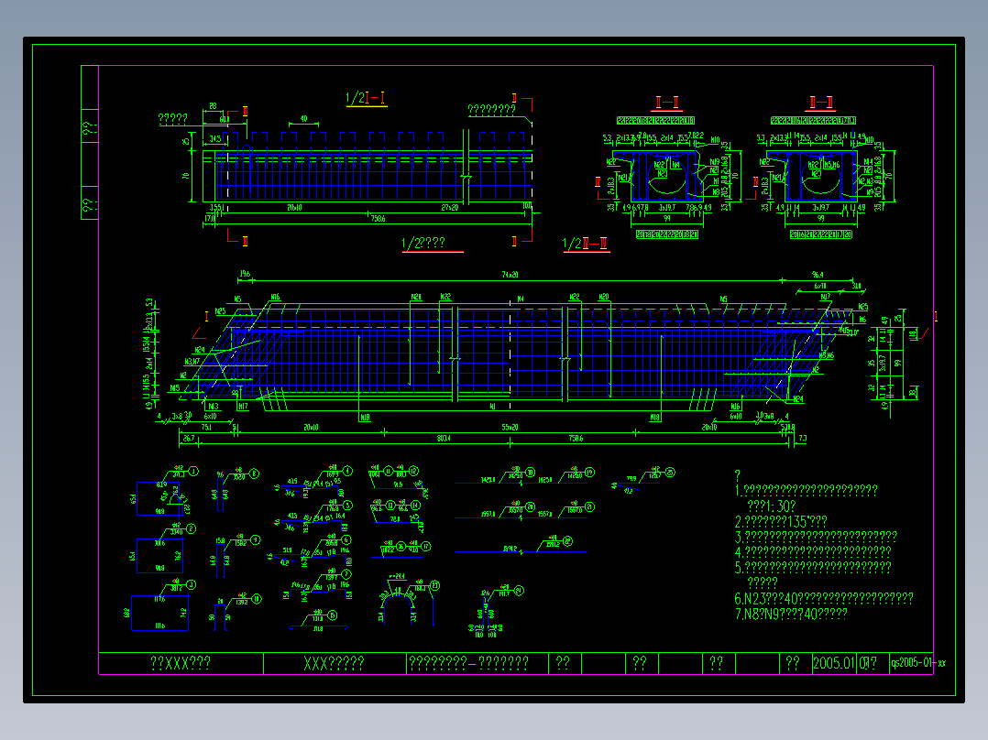Viewport: 988px width, 740px height.
Task: Click the 74x20 dimension above the plan view
Action: click(x=510, y=275)
